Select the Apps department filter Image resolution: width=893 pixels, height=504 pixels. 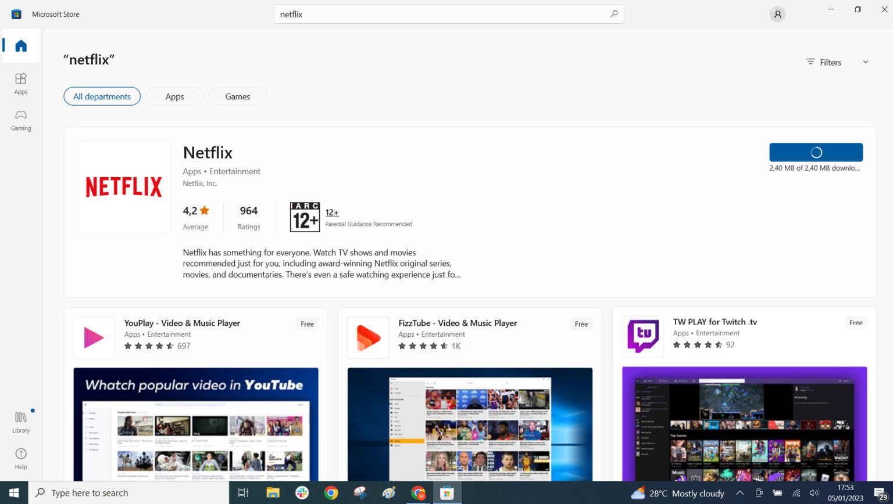point(174,96)
